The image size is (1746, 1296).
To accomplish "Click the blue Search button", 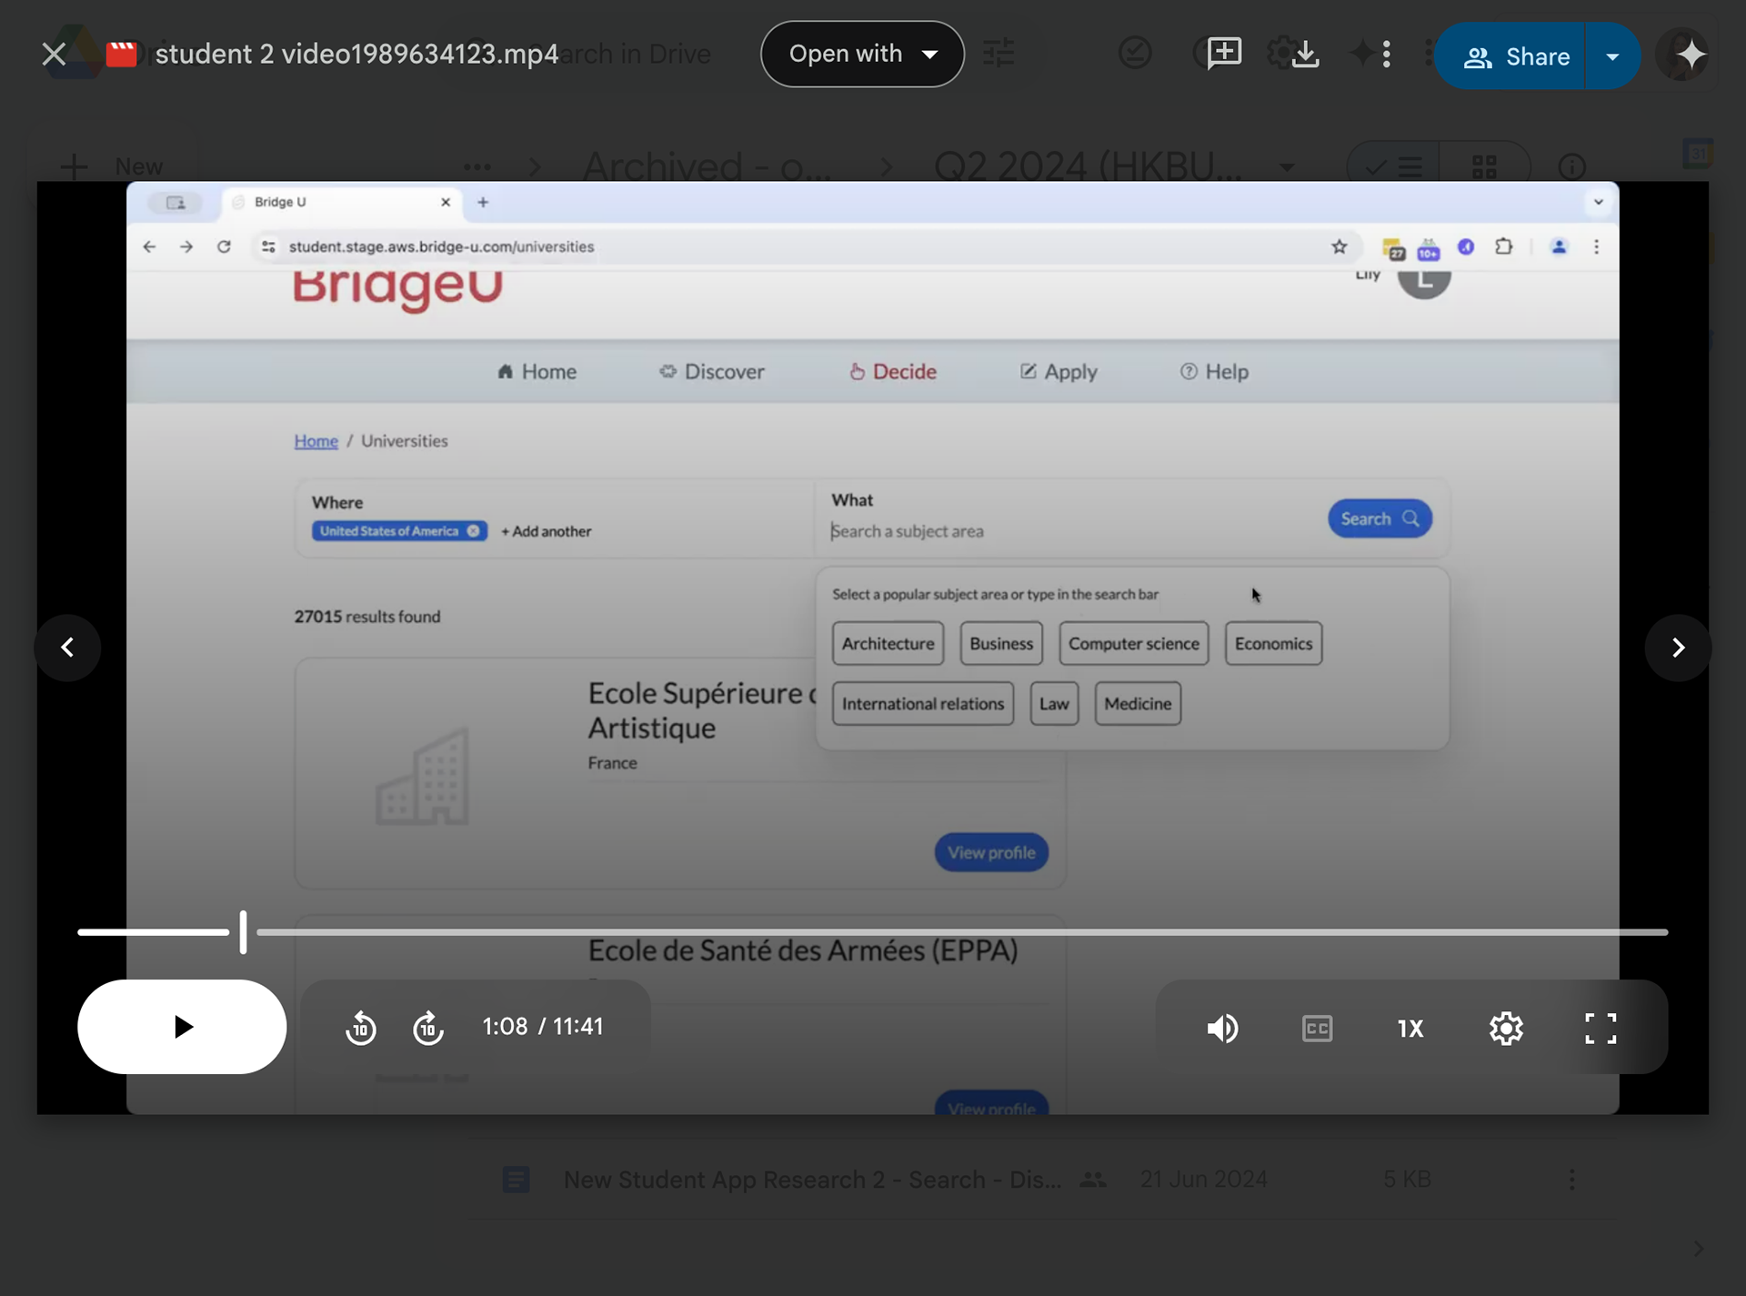I will click(1380, 518).
